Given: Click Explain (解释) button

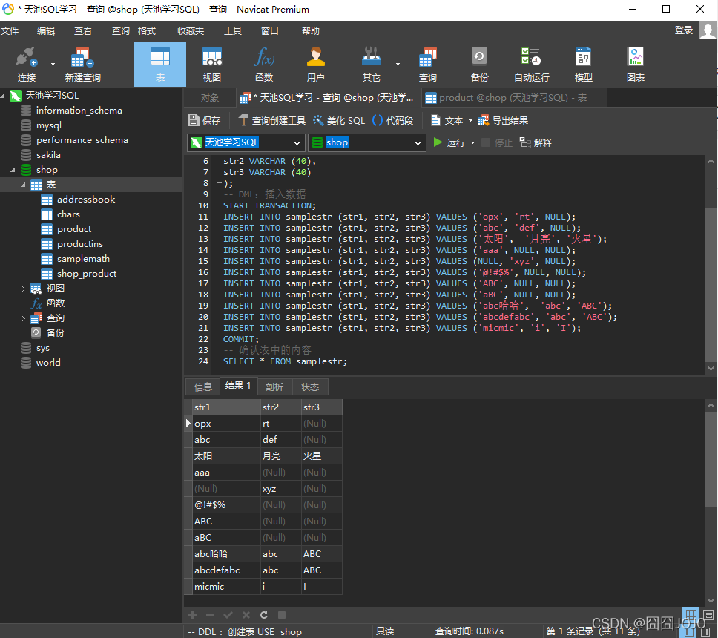Looking at the screenshot, I should [x=536, y=143].
